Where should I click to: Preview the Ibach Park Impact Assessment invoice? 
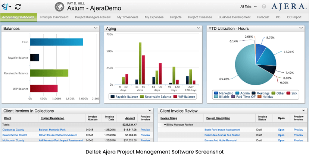point(298,130)
